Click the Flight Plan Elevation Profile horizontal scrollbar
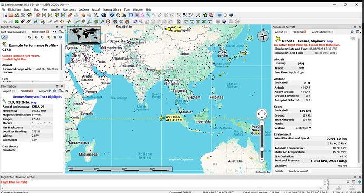 [161, 188]
